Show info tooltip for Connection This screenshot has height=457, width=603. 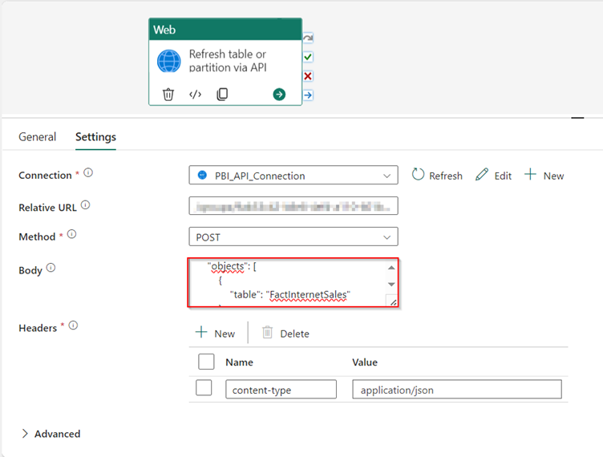pos(88,173)
